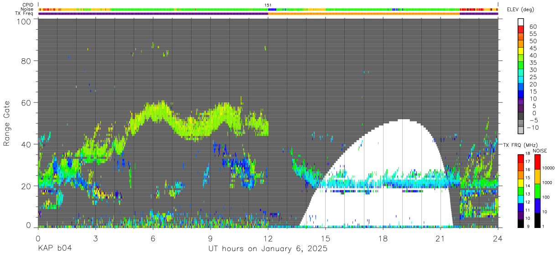Screen dimensions: 560x258
Task: Click x-axis hour label '15'
Action: click(326, 238)
